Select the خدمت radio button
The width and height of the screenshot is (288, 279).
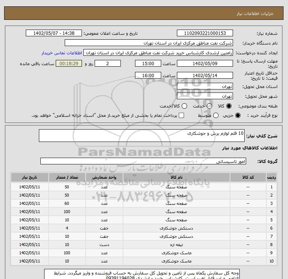coord(209,106)
